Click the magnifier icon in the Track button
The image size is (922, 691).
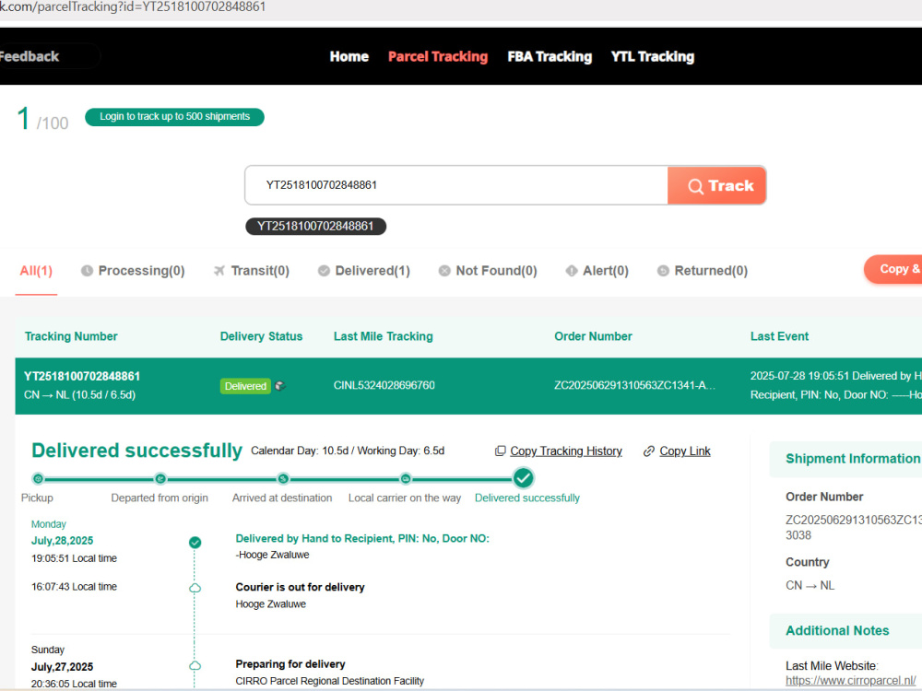pos(695,186)
